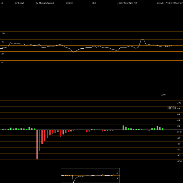The height and width of the screenshot is (183, 183).
Task: Click the overlapping price value near 80
Action: [x=172, y=108]
